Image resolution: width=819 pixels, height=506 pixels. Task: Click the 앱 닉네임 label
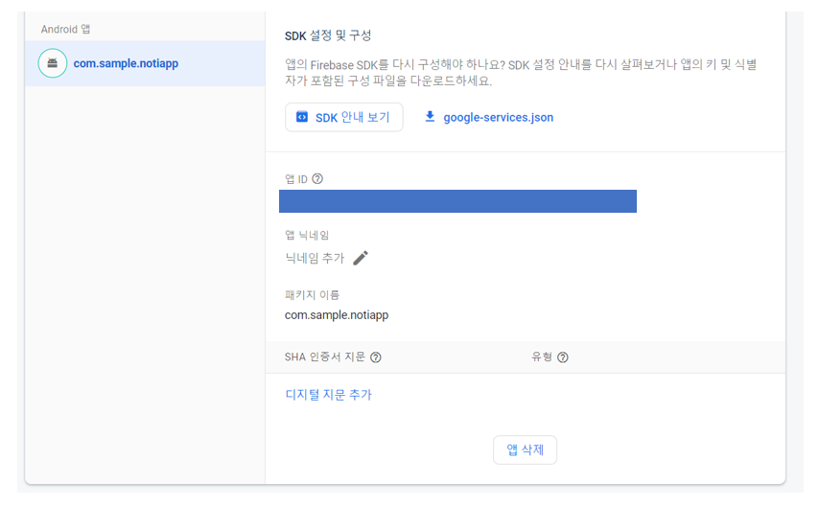(307, 236)
